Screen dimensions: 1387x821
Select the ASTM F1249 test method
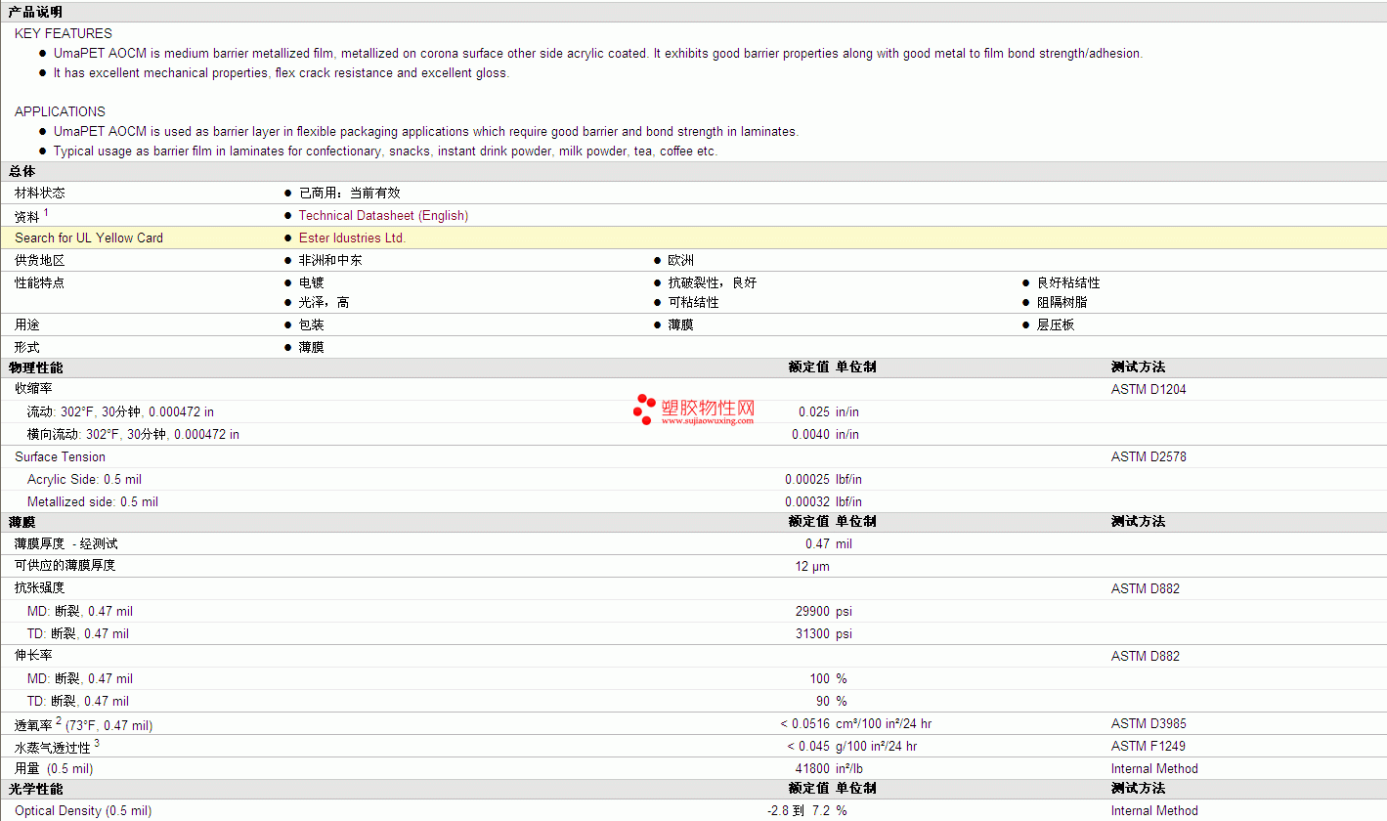point(1149,746)
